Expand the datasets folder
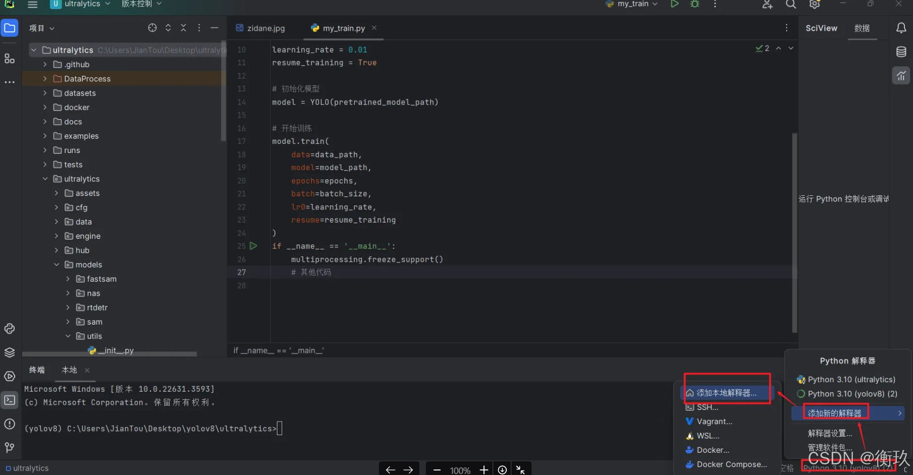Image resolution: width=913 pixels, height=475 pixels. (46, 93)
